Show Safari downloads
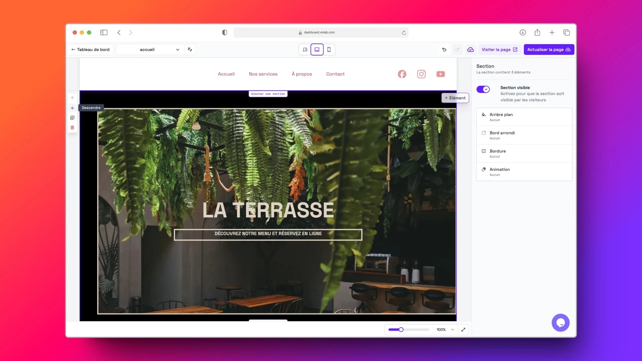 (x=523, y=32)
